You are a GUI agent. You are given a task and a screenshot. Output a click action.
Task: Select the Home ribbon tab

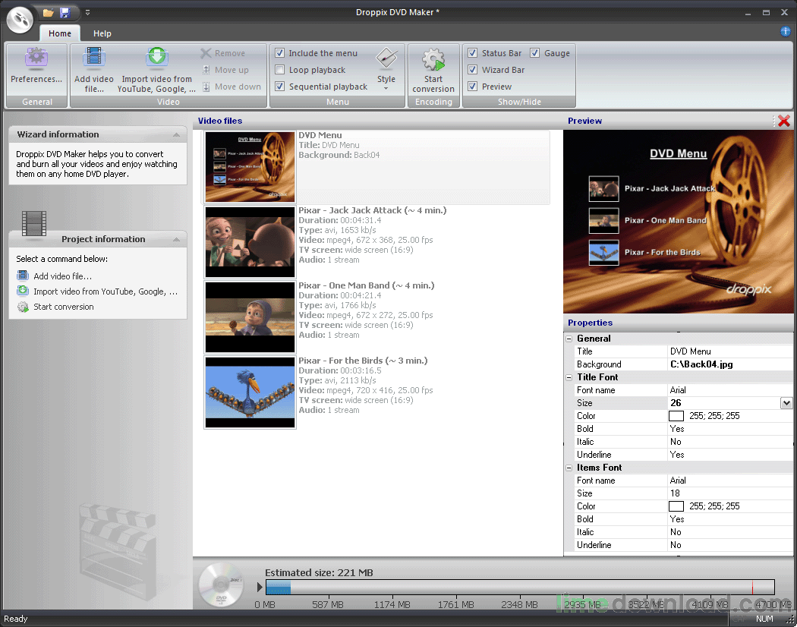coord(60,33)
